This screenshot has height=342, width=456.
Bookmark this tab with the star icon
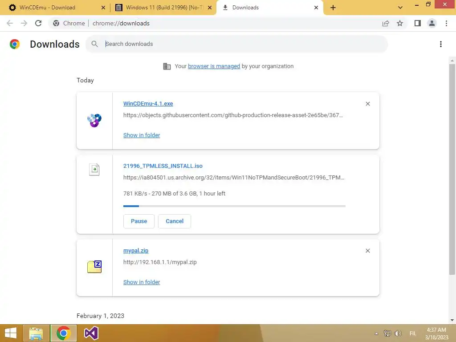(x=400, y=23)
